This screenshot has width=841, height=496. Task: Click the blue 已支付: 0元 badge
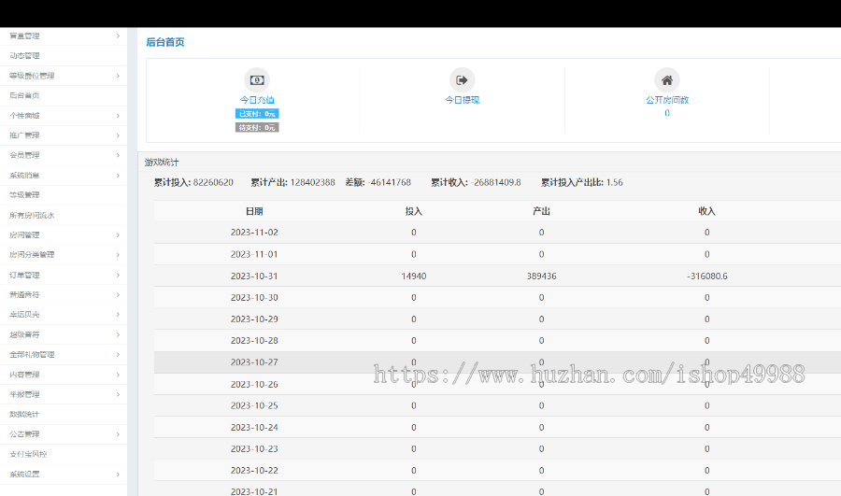[257, 114]
